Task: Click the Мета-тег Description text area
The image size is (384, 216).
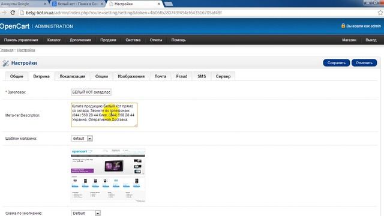Action: point(104,115)
